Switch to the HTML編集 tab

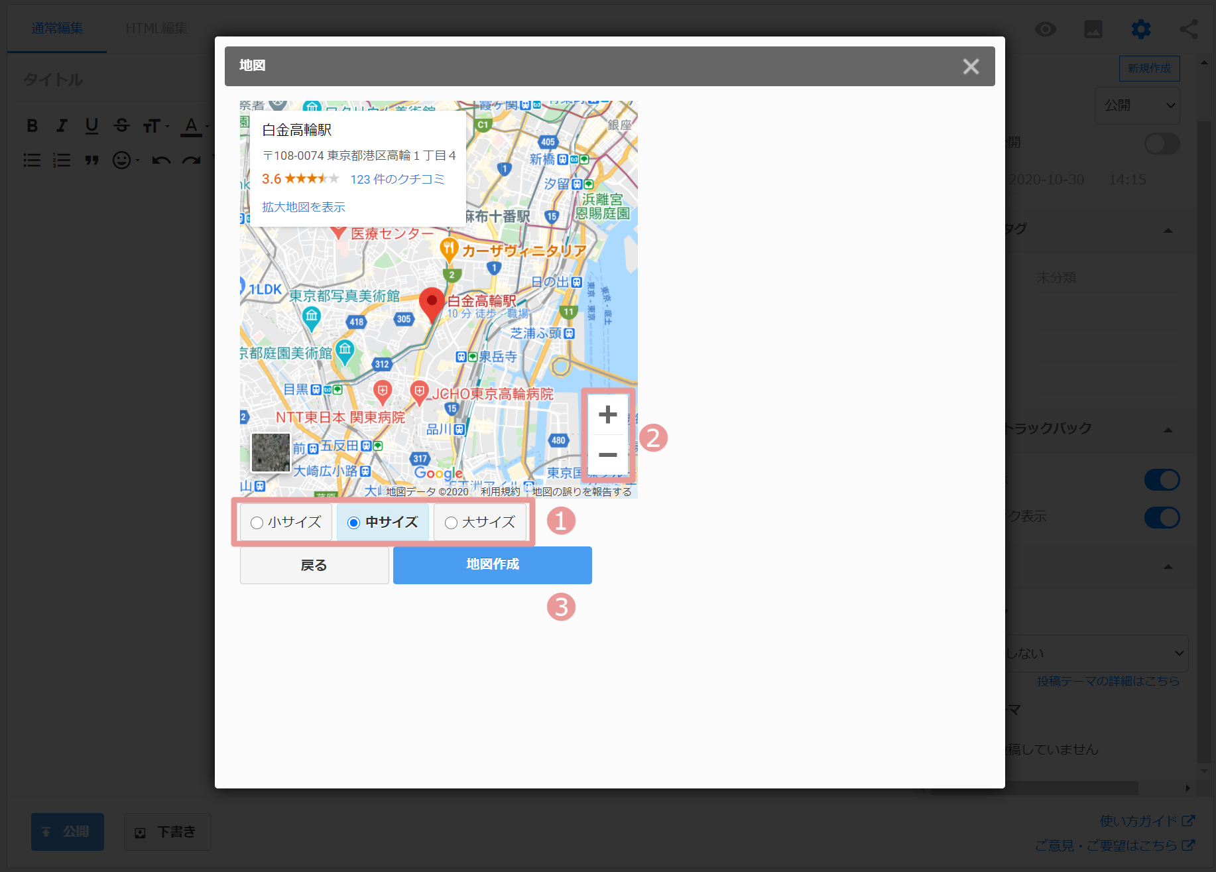pyautogui.click(x=156, y=29)
